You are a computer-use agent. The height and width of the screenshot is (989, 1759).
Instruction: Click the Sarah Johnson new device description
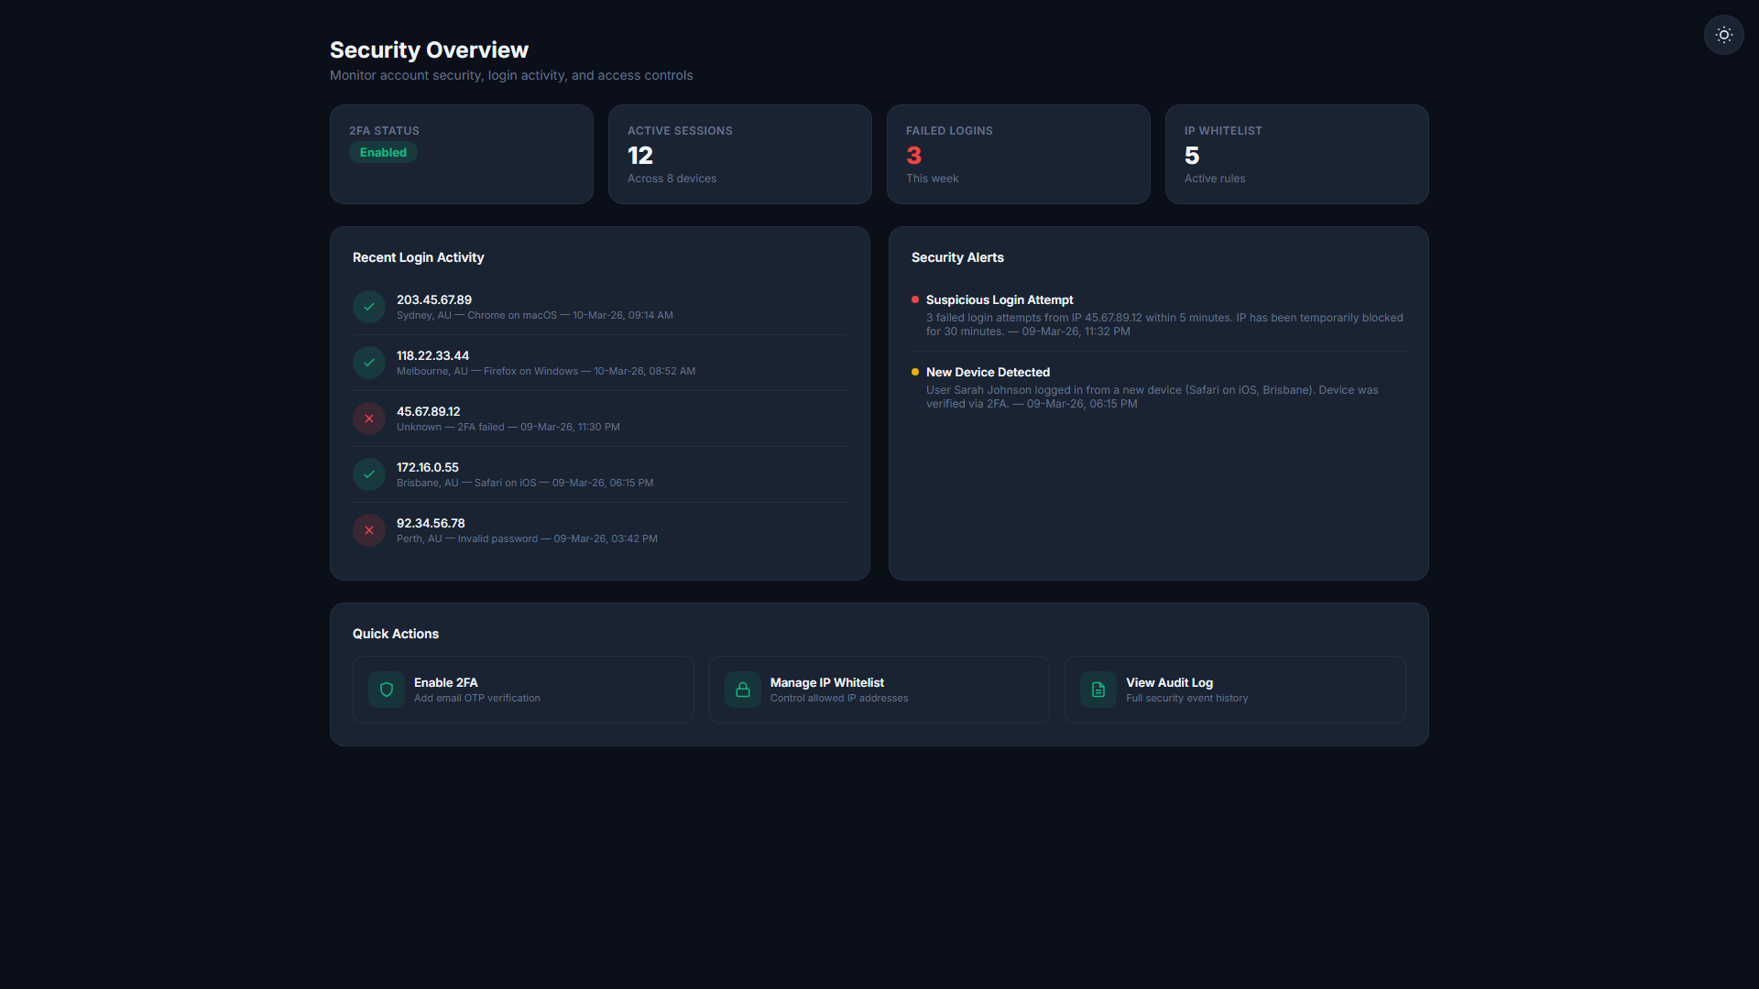coord(1153,397)
